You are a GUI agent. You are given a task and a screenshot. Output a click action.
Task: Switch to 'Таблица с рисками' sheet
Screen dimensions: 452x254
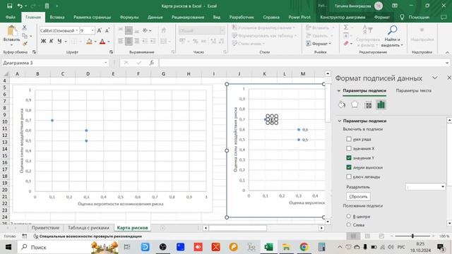[x=88, y=227]
